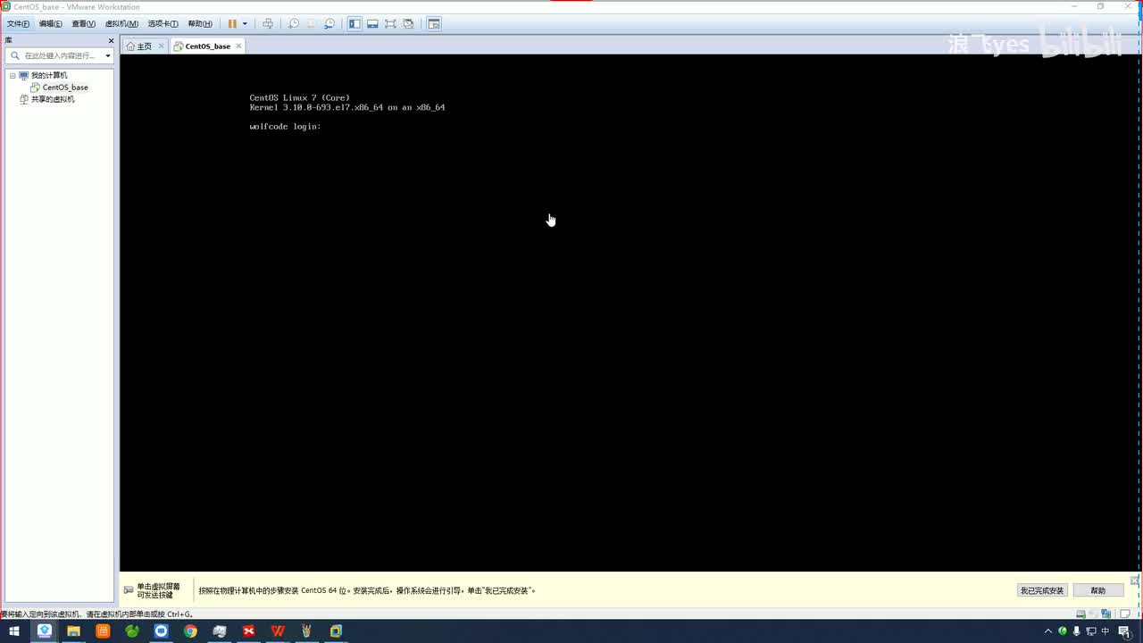Select 共享的虚拟机 in the library

tap(53, 99)
